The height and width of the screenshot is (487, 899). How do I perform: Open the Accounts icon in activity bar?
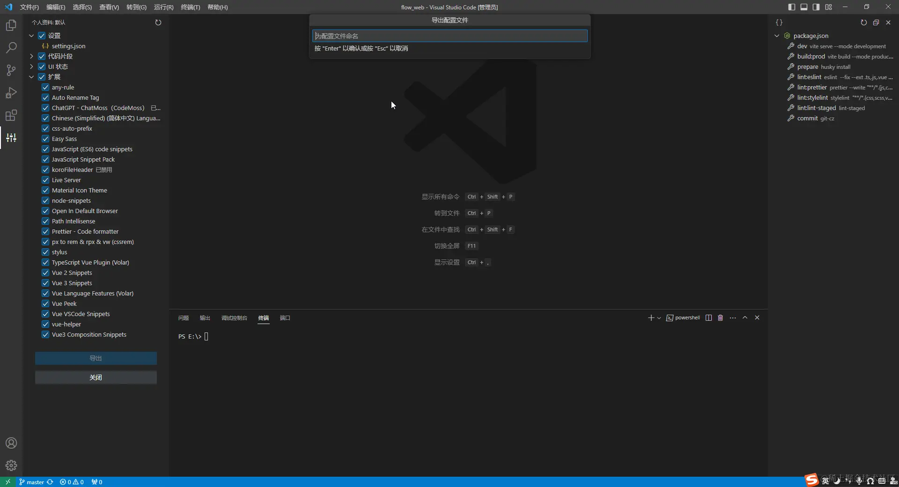point(11,443)
